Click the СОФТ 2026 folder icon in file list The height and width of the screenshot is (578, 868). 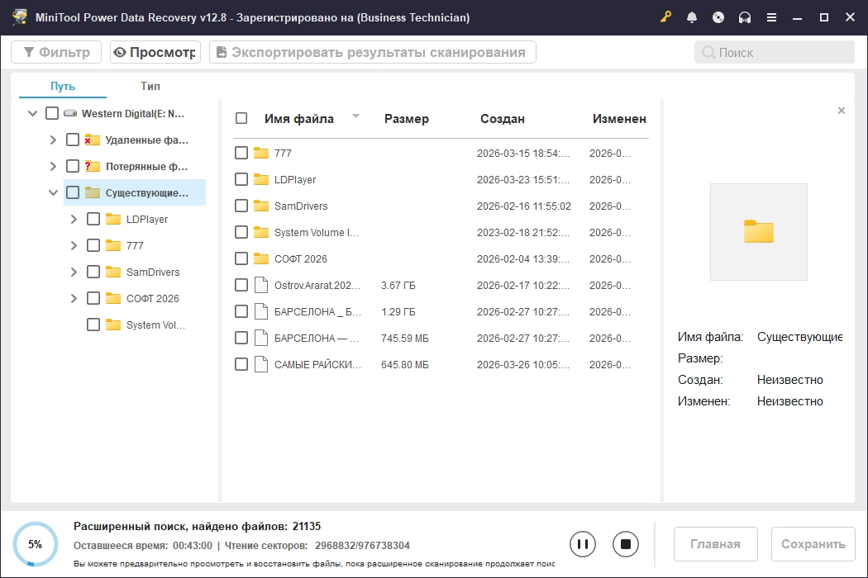point(261,258)
